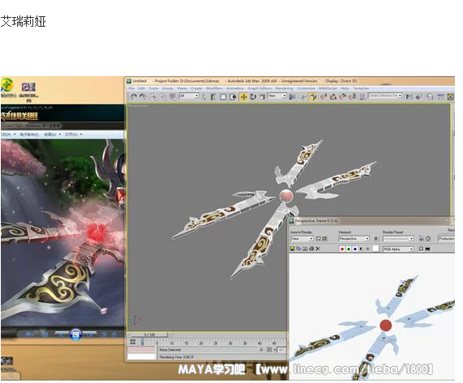
Task: Toggle the highlighted 3D Snaps button
Action: coord(313,96)
